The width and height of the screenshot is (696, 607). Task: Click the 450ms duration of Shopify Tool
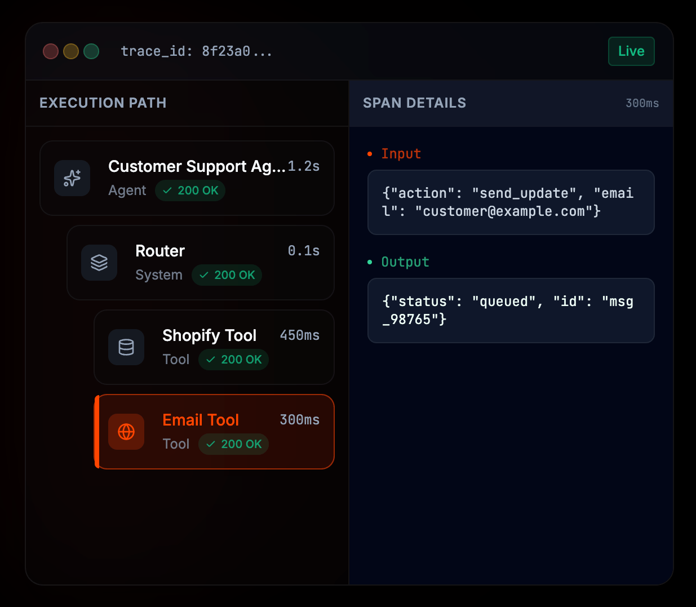[300, 335]
